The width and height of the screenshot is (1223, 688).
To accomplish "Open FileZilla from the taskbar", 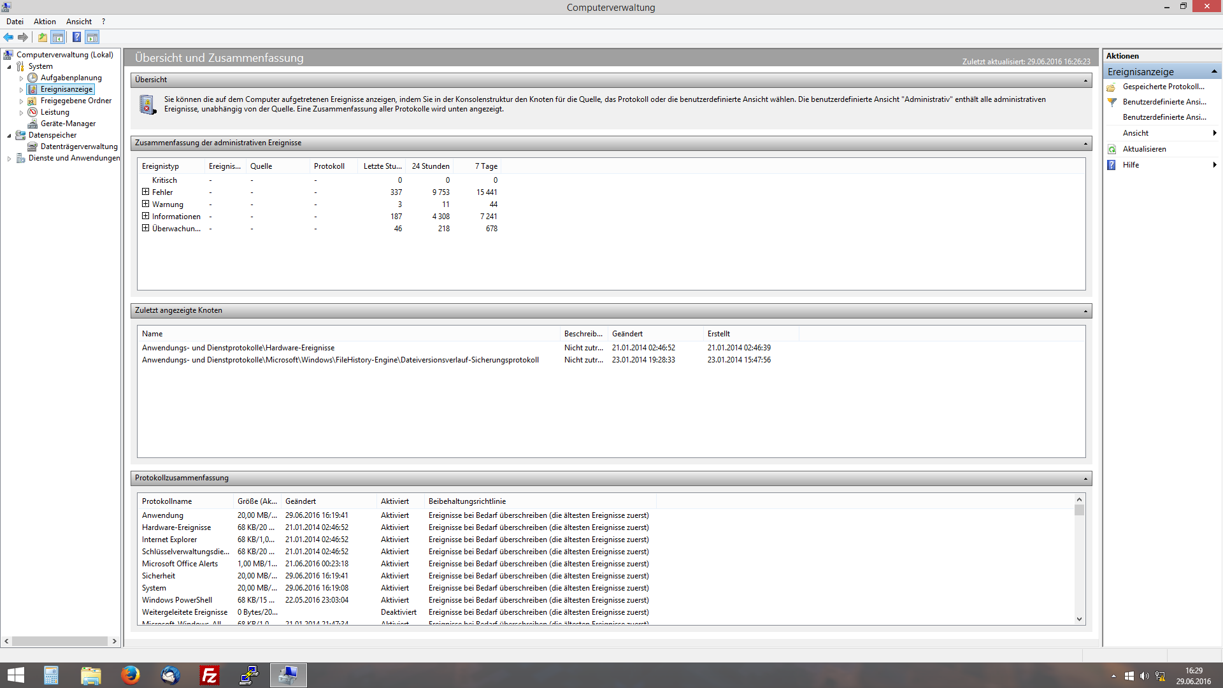I will coord(210,675).
